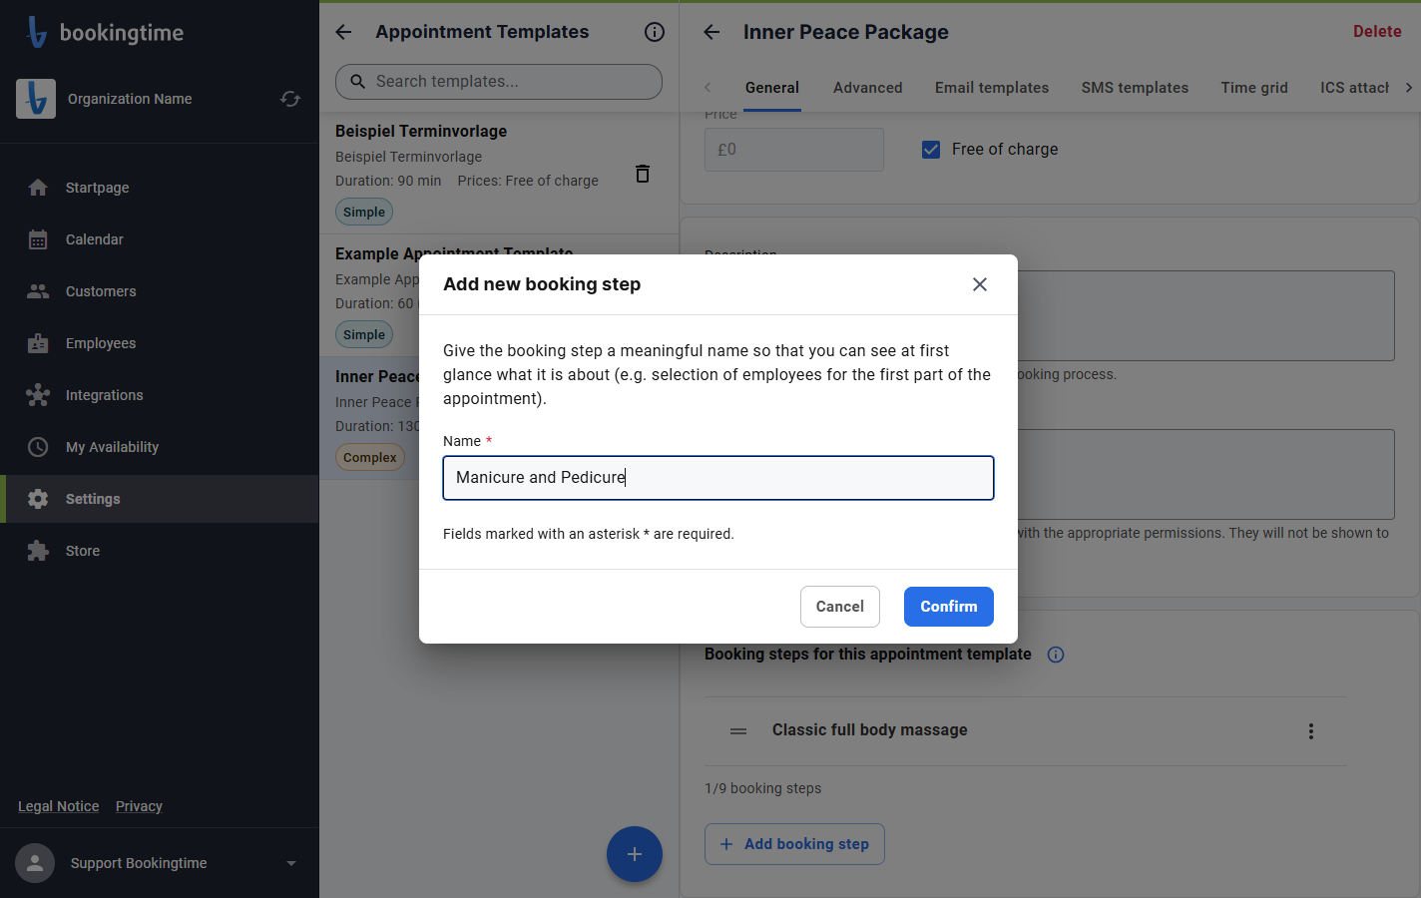Open the Time grid tab

click(x=1254, y=88)
